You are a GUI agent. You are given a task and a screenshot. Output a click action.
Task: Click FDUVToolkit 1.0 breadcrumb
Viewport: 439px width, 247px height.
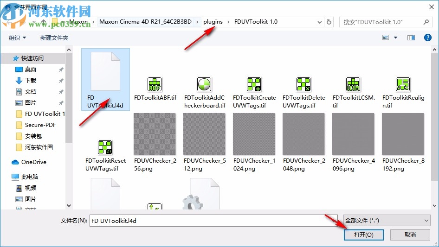coord(256,22)
